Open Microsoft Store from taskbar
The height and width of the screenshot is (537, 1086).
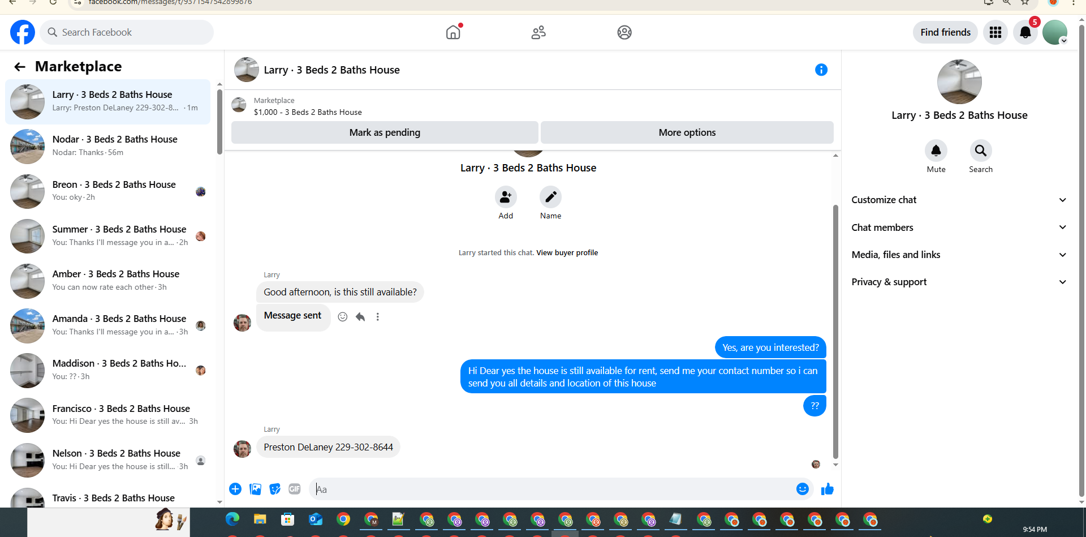pos(288,519)
